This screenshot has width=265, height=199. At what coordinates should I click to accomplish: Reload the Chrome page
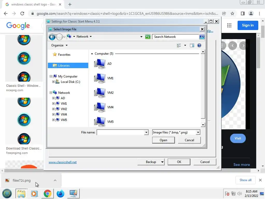point(22,13)
